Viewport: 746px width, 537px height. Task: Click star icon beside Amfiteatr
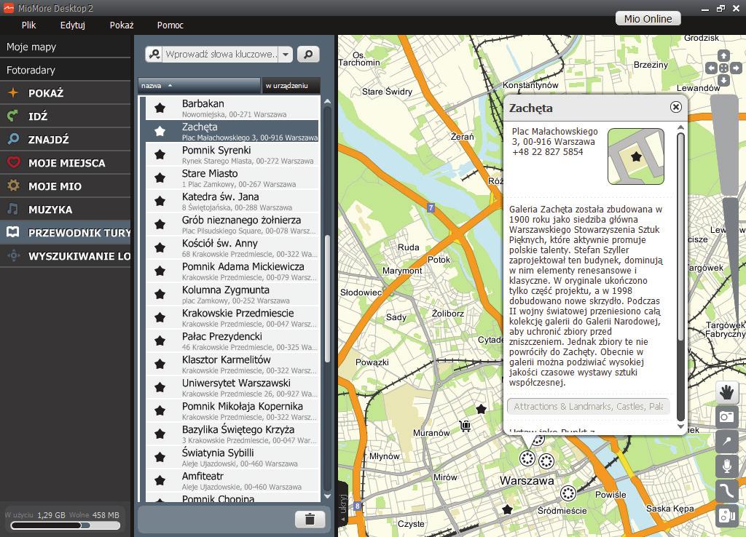point(160,480)
